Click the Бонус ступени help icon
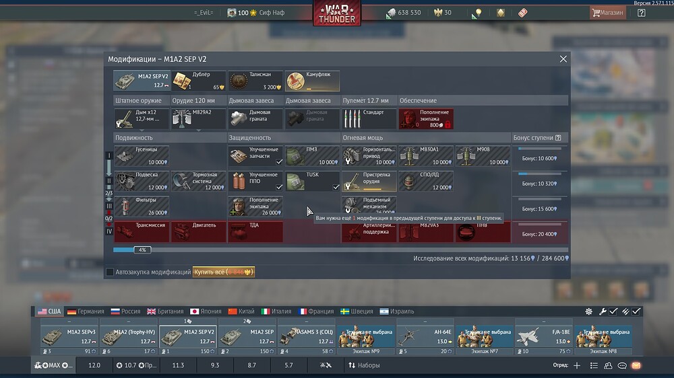The height and width of the screenshot is (378, 674). tap(558, 138)
